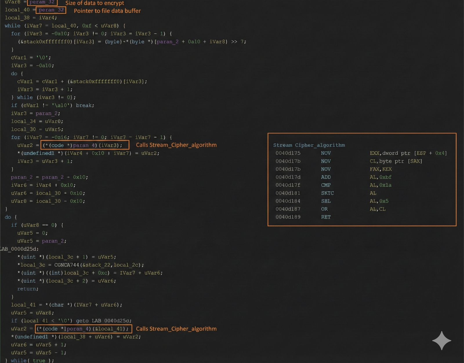Click the while( true ) line at the bottom
The width and height of the screenshot is (464, 363).
(32, 360)
